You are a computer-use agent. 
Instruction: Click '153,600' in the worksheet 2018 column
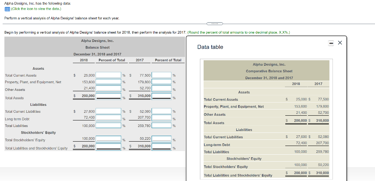(x=88, y=82)
